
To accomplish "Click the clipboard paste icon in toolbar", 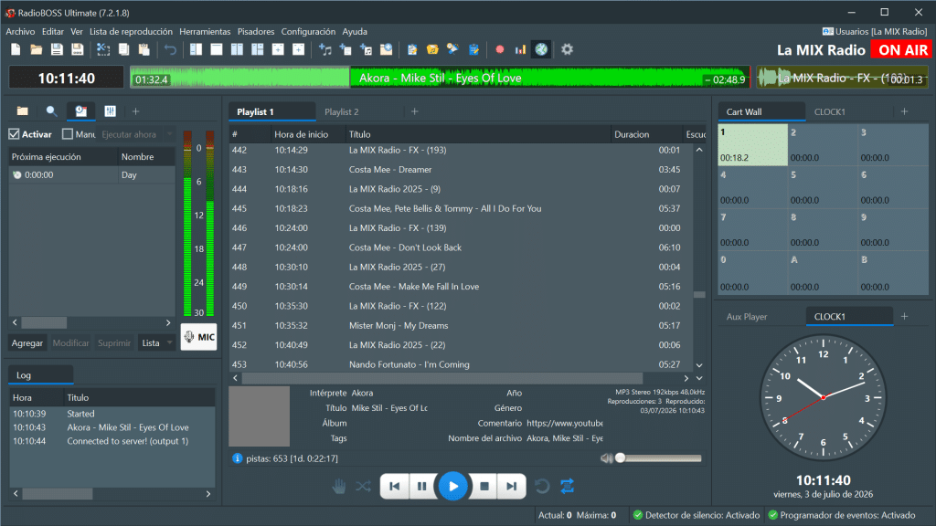I will 144,49.
